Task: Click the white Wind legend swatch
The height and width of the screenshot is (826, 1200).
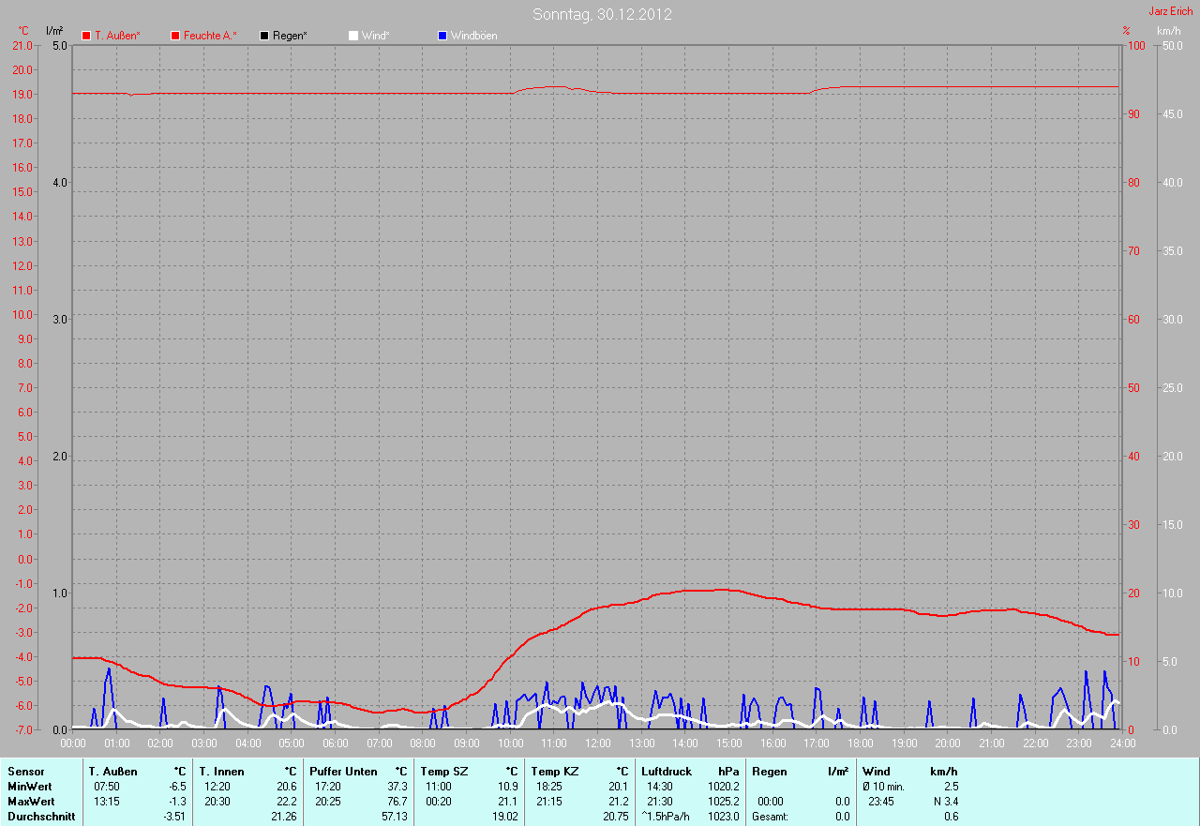Action: pyautogui.click(x=353, y=36)
